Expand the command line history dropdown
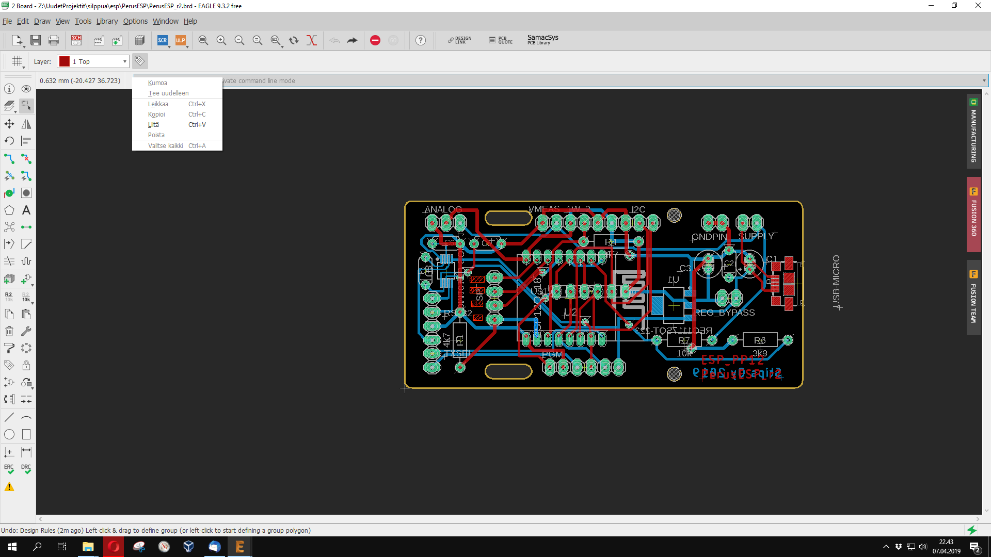The width and height of the screenshot is (991, 557). [984, 81]
